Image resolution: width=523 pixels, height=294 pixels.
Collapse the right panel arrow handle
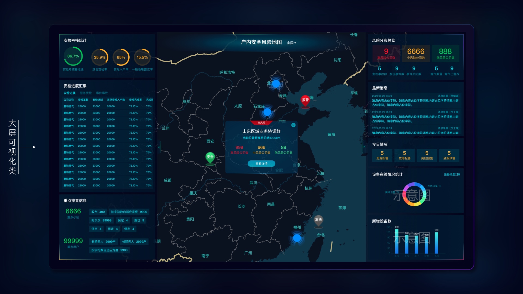(364, 147)
